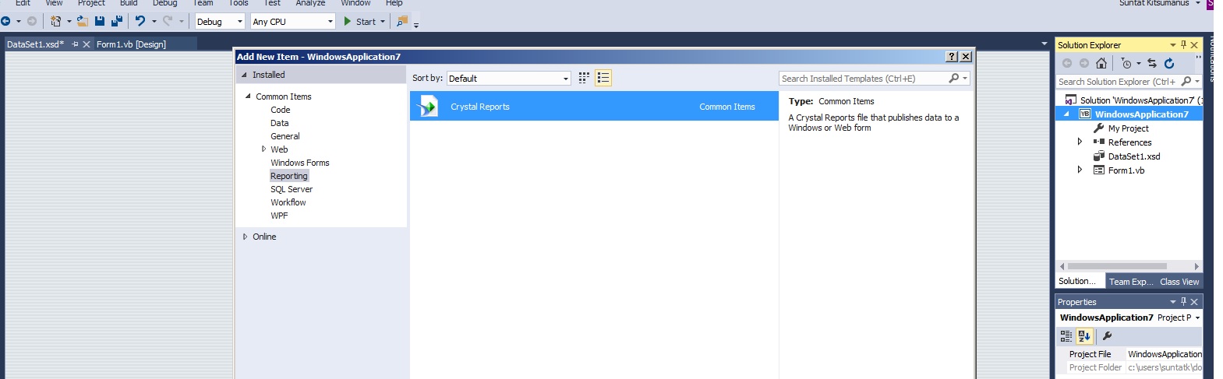Click Solution Explorer Home icon

coord(1101,63)
